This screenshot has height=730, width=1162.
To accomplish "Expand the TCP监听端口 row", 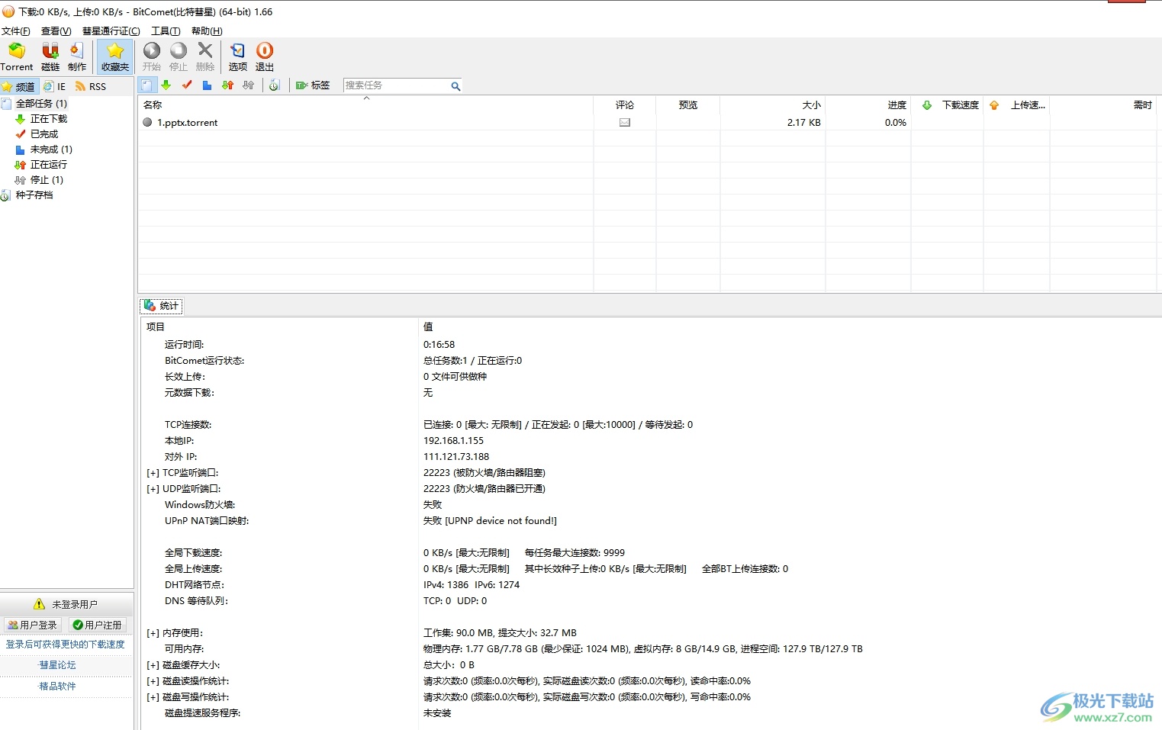I will click(x=153, y=473).
